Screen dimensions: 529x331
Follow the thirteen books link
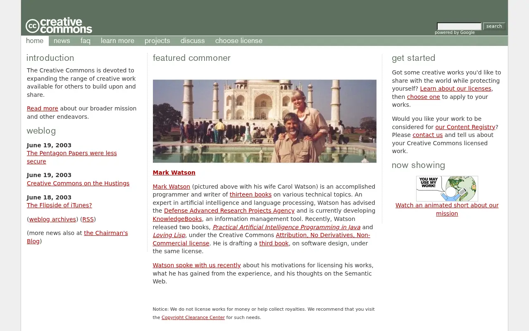(x=250, y=194)
